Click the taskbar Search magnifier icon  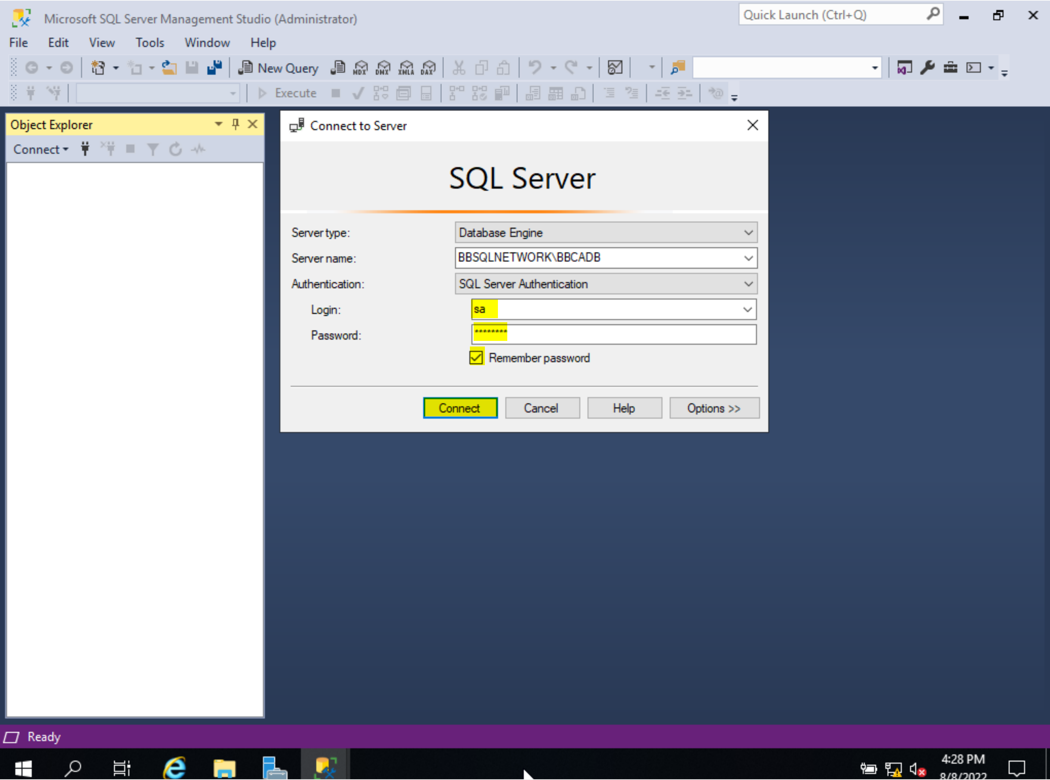coord(73,768)
